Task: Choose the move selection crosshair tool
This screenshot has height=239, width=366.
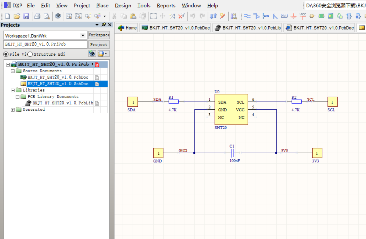Action: [163, 16]
